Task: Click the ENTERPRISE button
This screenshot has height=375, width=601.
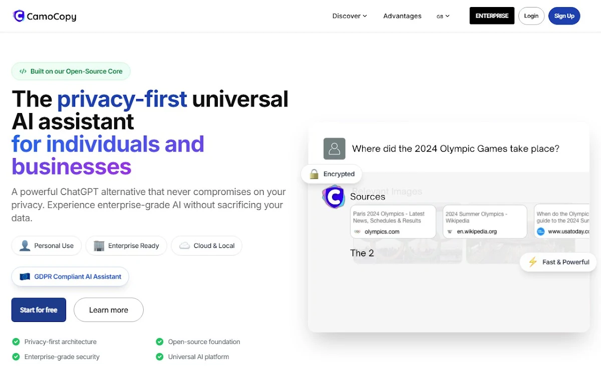Action: (492, 16)
